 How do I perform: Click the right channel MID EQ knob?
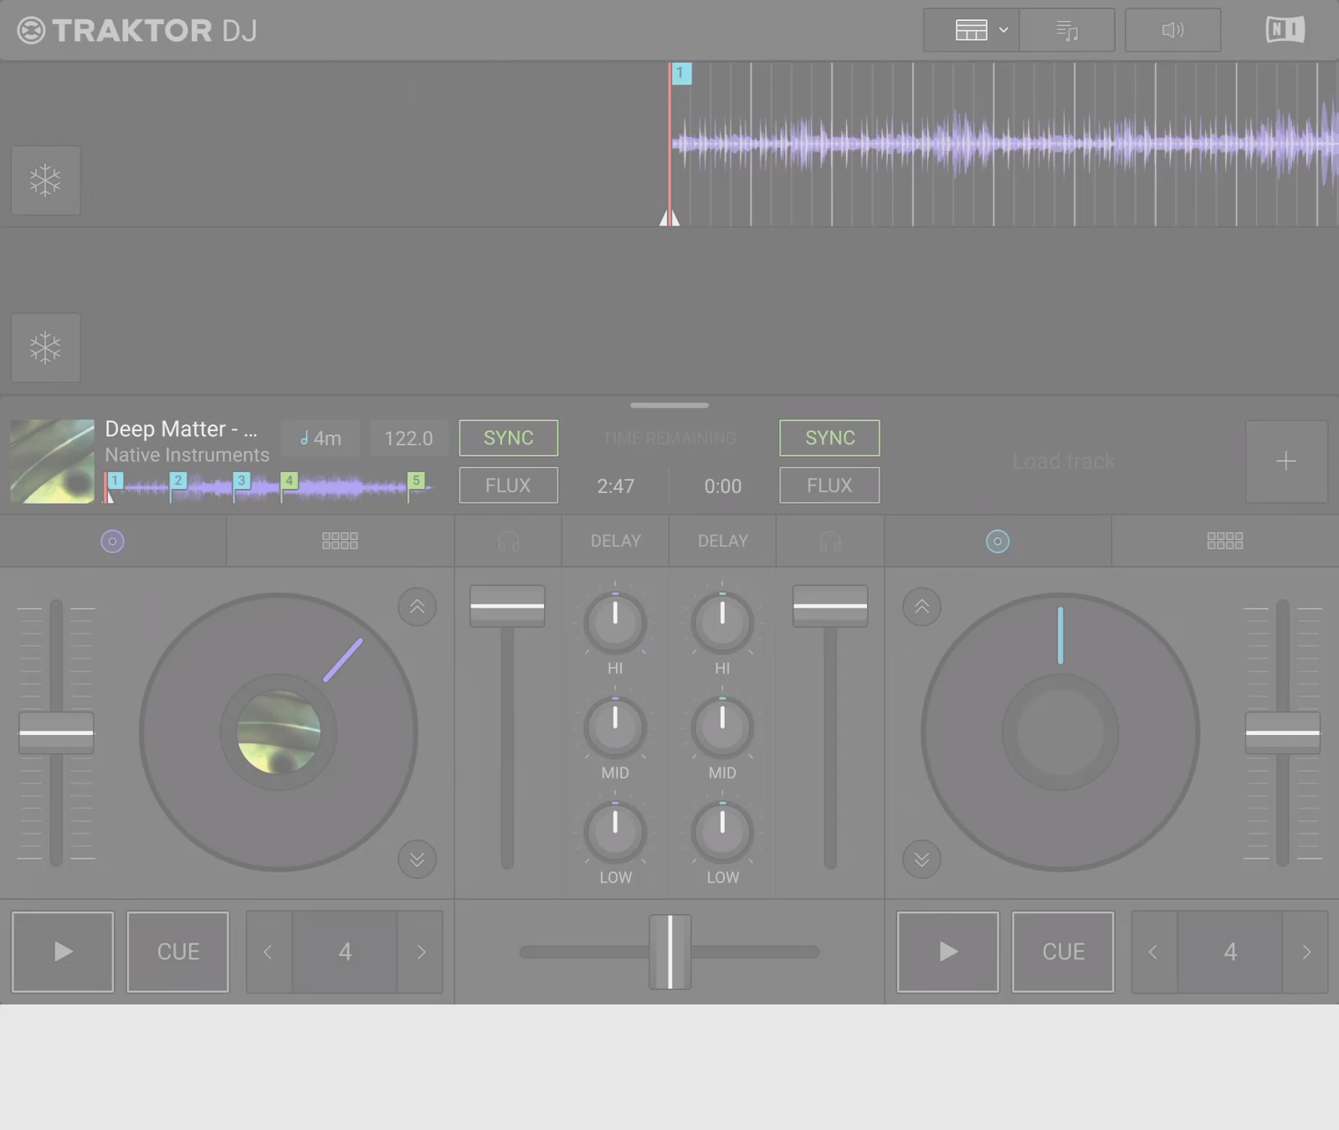pyautogui.click(x=722, y=727)
